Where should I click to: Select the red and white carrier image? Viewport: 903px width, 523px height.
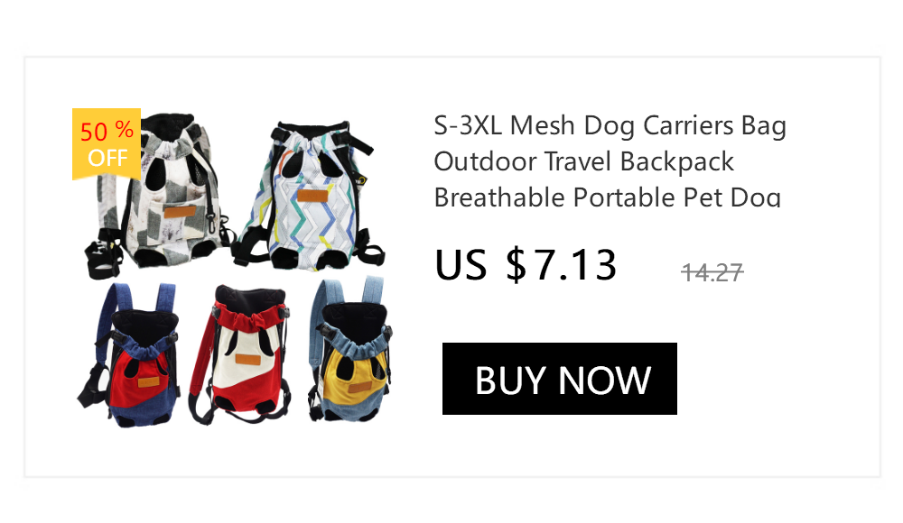click(x=241, y=353)
